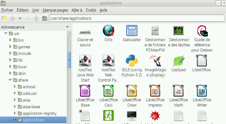Select the Gestionnaire des tâches monitor icon
The image size is (226, 124).
click(178, 30)
